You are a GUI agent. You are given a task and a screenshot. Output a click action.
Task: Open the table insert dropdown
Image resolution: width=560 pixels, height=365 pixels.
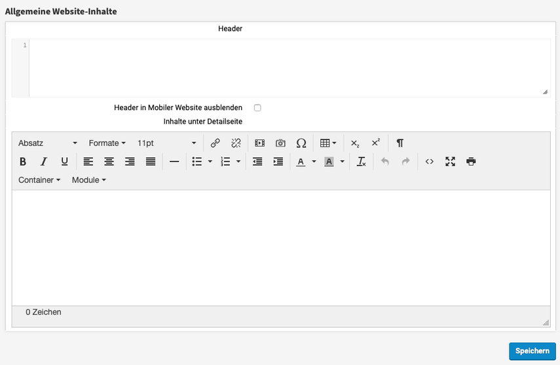pyautogui.click(x=328, y=143)
